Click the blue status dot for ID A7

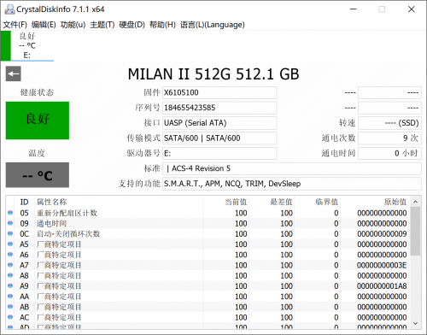coord(10,265)
